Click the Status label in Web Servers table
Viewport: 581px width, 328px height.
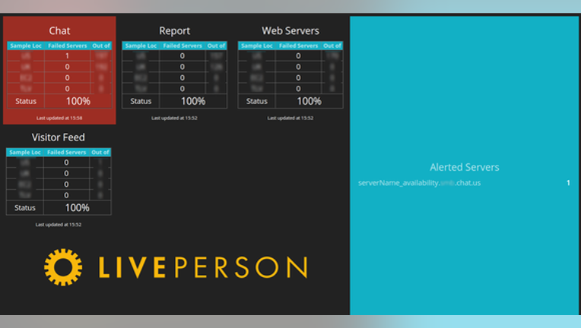[257, 101]
